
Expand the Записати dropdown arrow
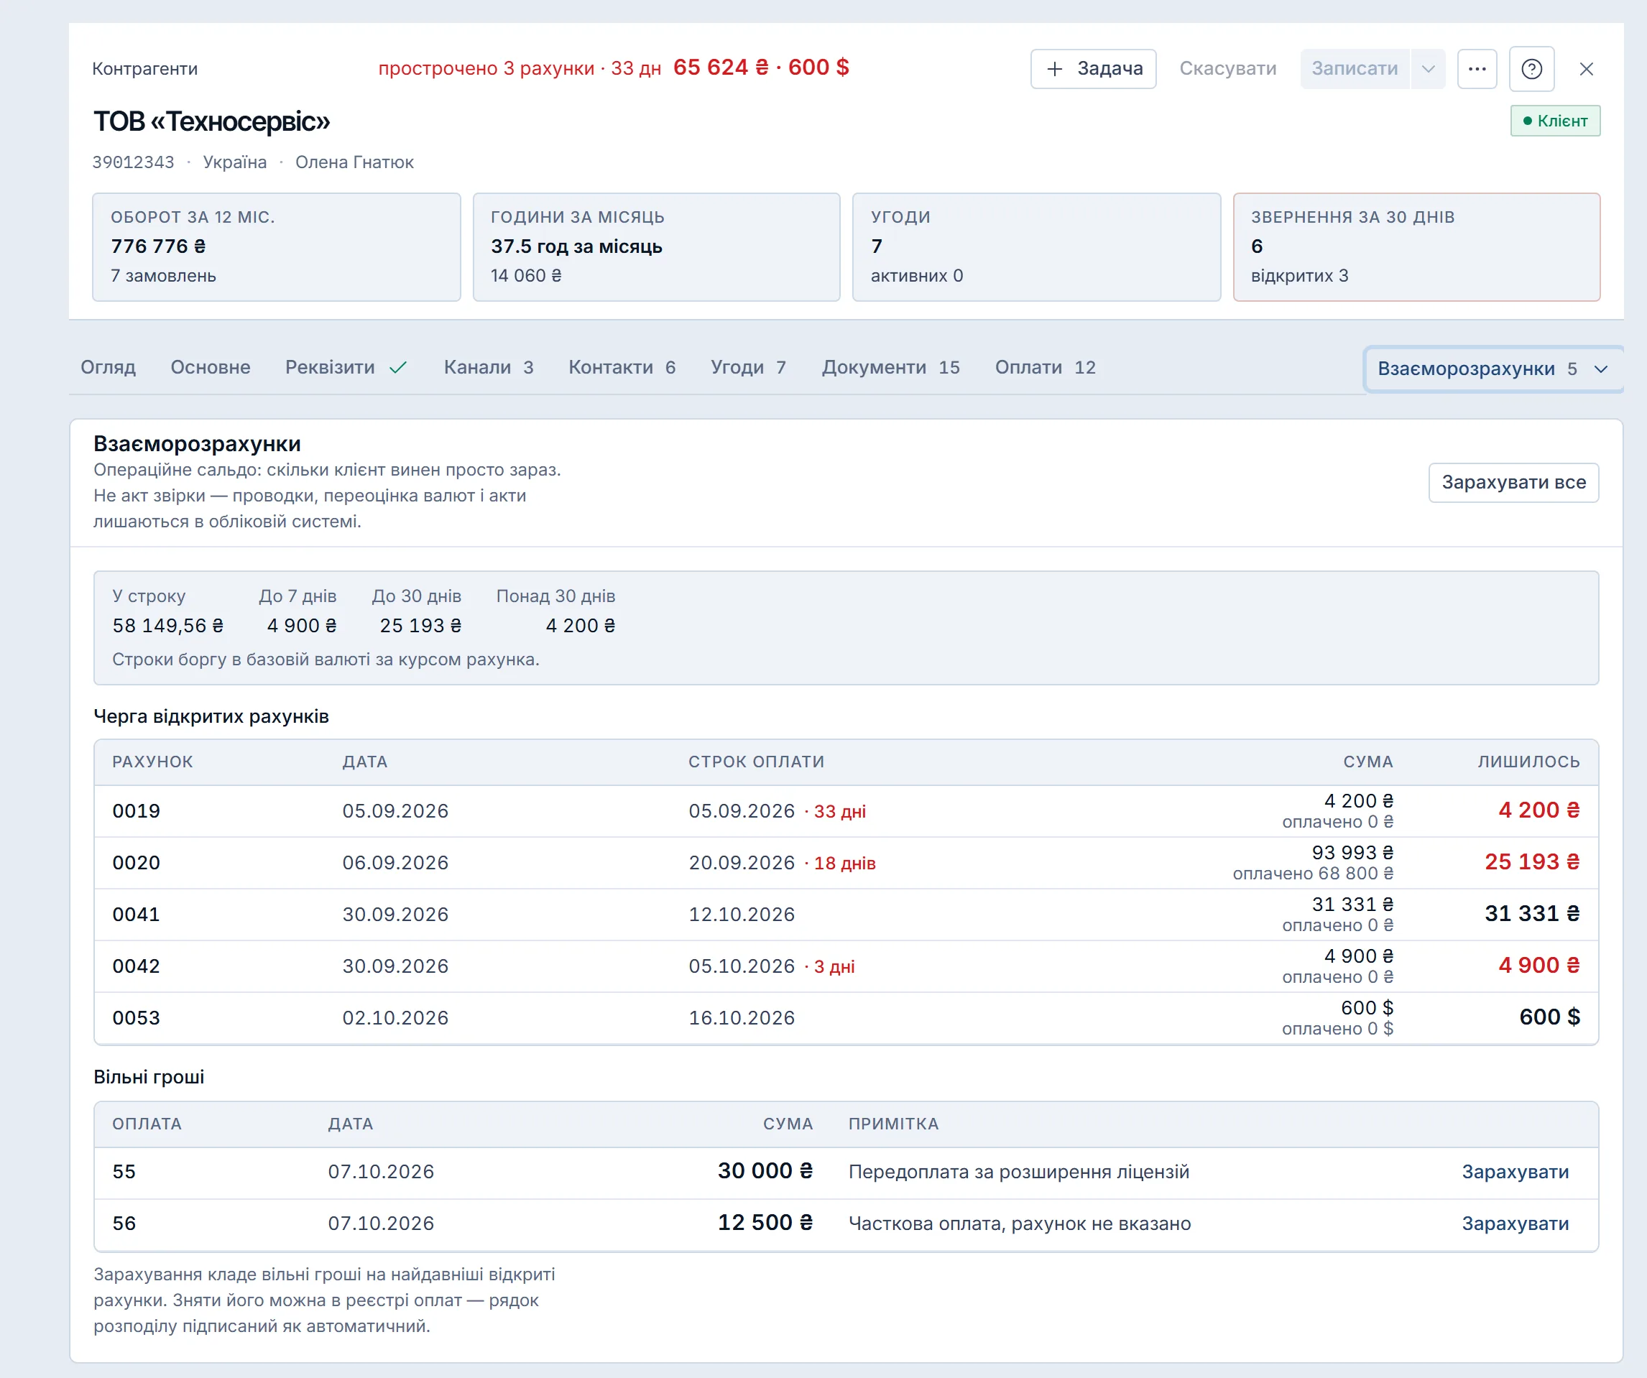tap(1428, 69)
